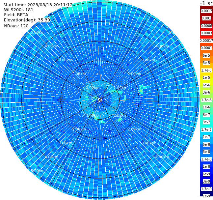Select the 0.0003 colorbar label
The width and height of the screenshot is (213, 200).
click(206, 33)
